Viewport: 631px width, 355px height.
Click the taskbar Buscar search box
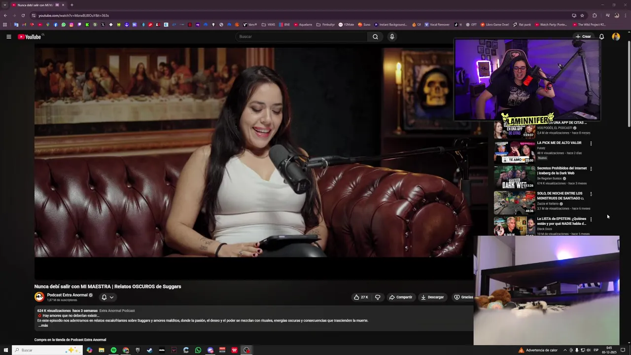[x=47, y=350]
